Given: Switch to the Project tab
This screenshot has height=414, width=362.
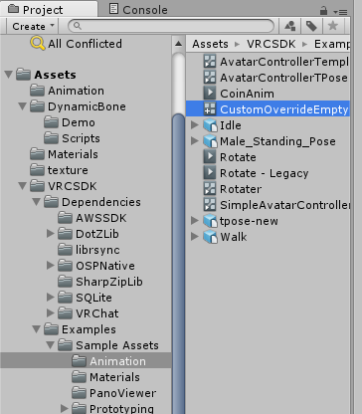Looking at the screenshot, I should (x=49, y=9).
